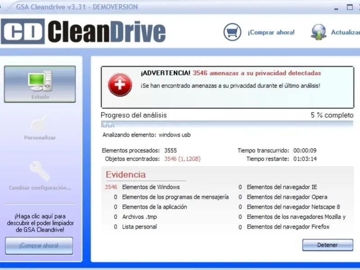Click 'Elementos de los programas de mensajería'

coord(175,197)
